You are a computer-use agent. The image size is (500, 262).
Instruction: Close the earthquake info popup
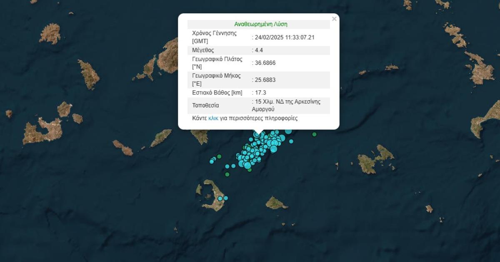click(334, 19)
